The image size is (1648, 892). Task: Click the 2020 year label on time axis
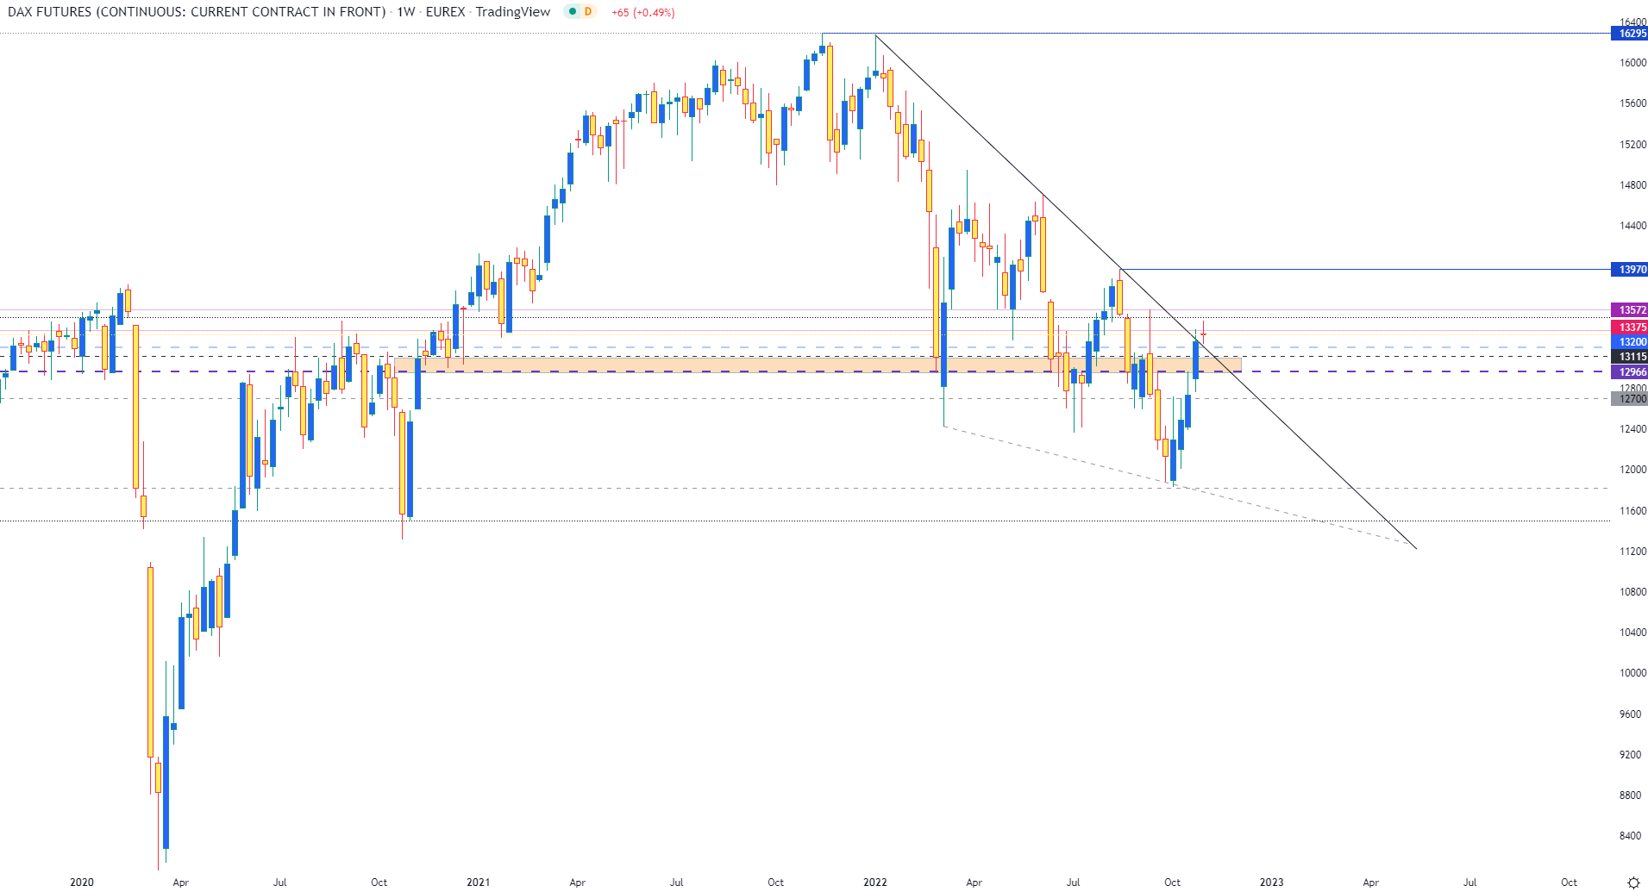pos(82,883)
